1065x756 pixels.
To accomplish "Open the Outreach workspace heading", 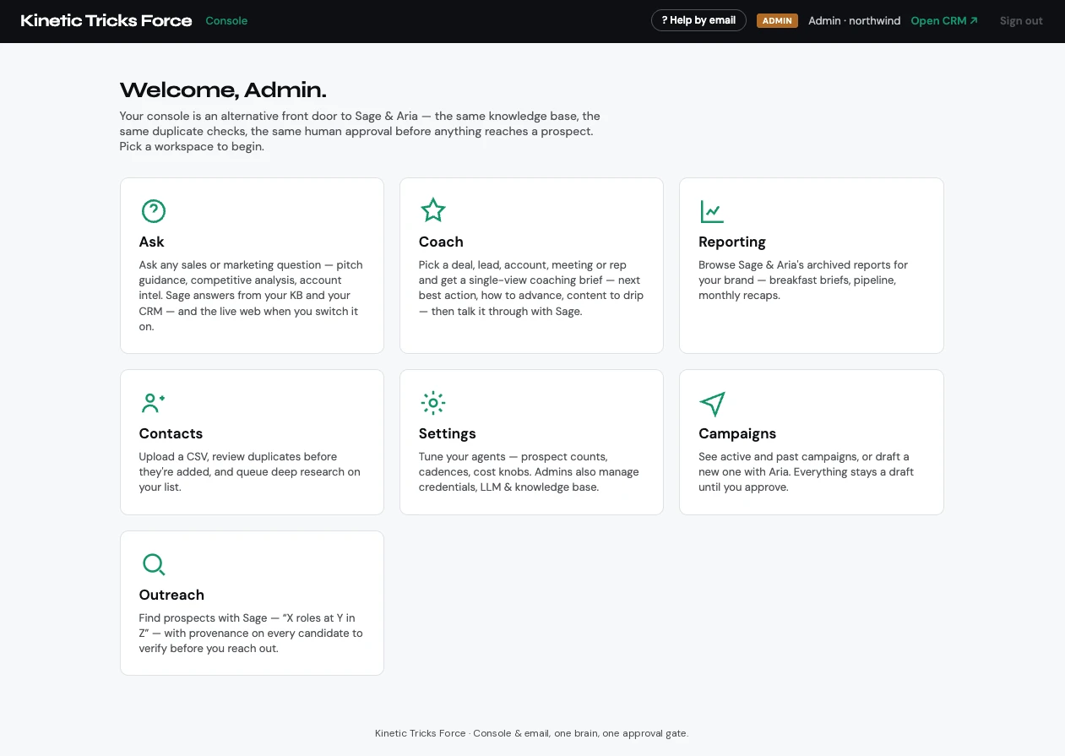I will [171, 595].
